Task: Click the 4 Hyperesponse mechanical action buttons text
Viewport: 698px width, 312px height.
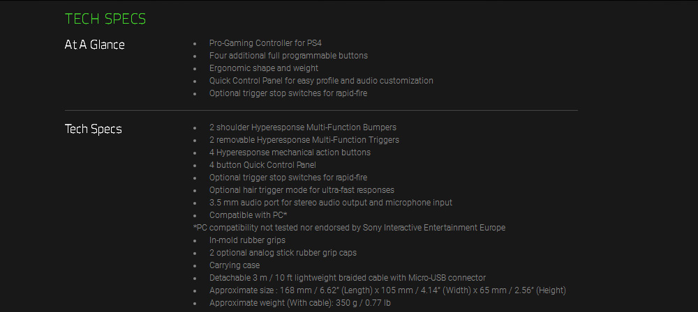Action: 290,153
